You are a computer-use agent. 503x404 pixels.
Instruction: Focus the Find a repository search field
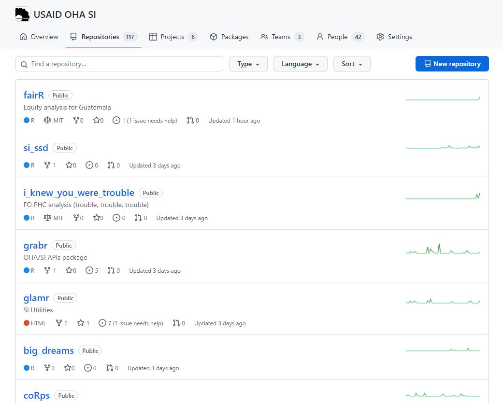click(119, 64)
